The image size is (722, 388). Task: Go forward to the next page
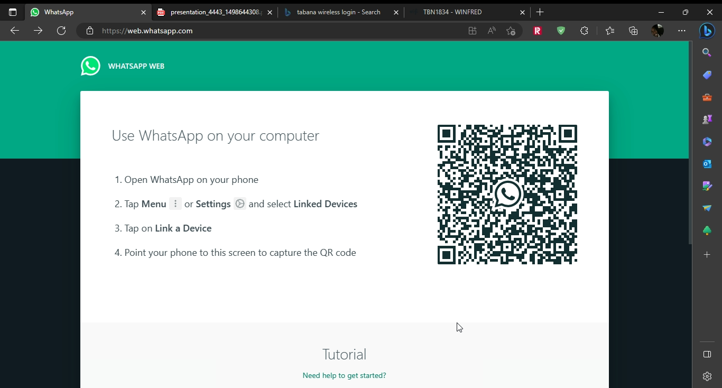38,31
